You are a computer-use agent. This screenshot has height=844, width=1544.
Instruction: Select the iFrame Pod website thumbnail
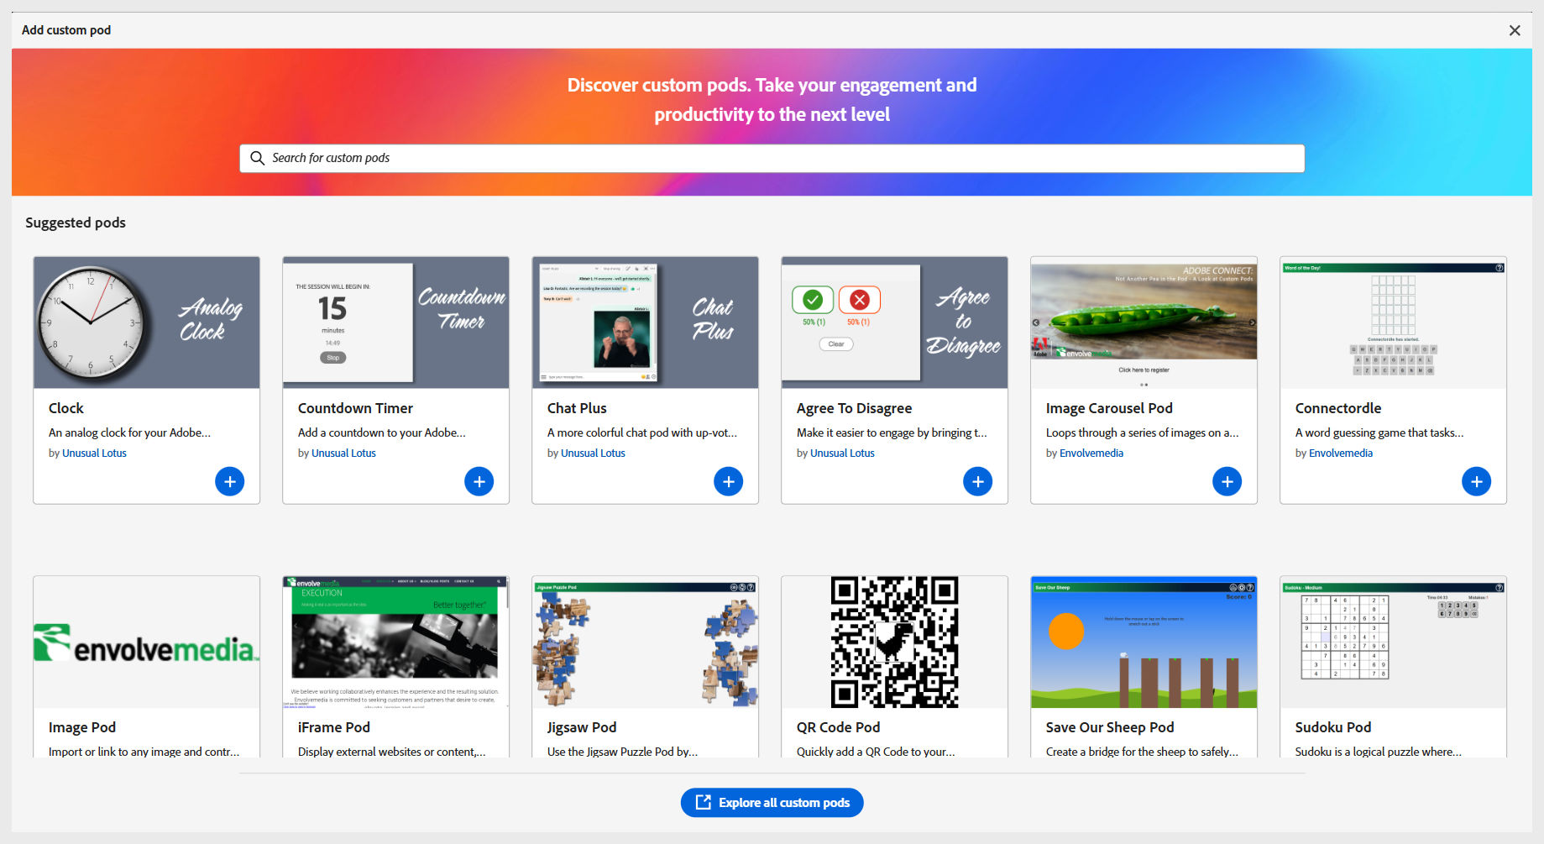pyautogui.click(x=395, y=642)
